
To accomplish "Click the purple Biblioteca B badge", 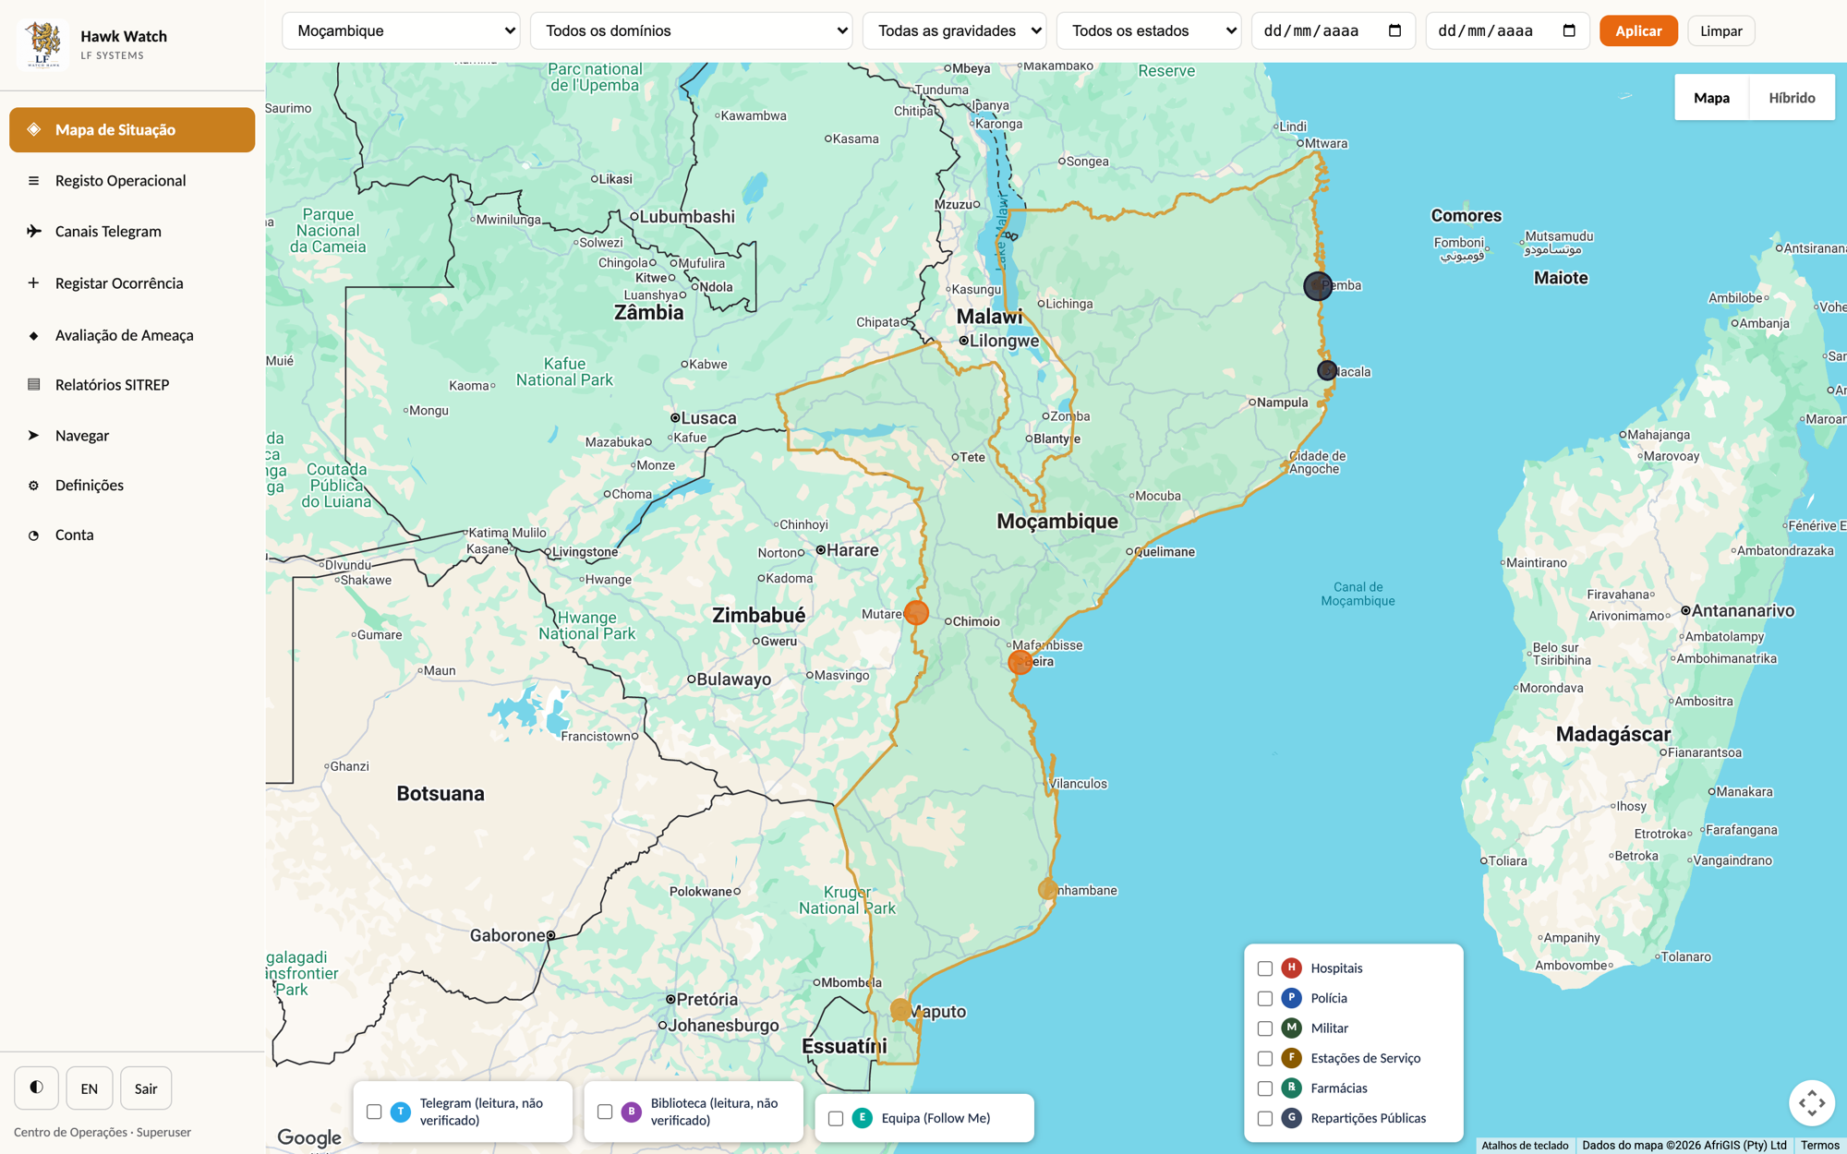I will coord(632,1112).
